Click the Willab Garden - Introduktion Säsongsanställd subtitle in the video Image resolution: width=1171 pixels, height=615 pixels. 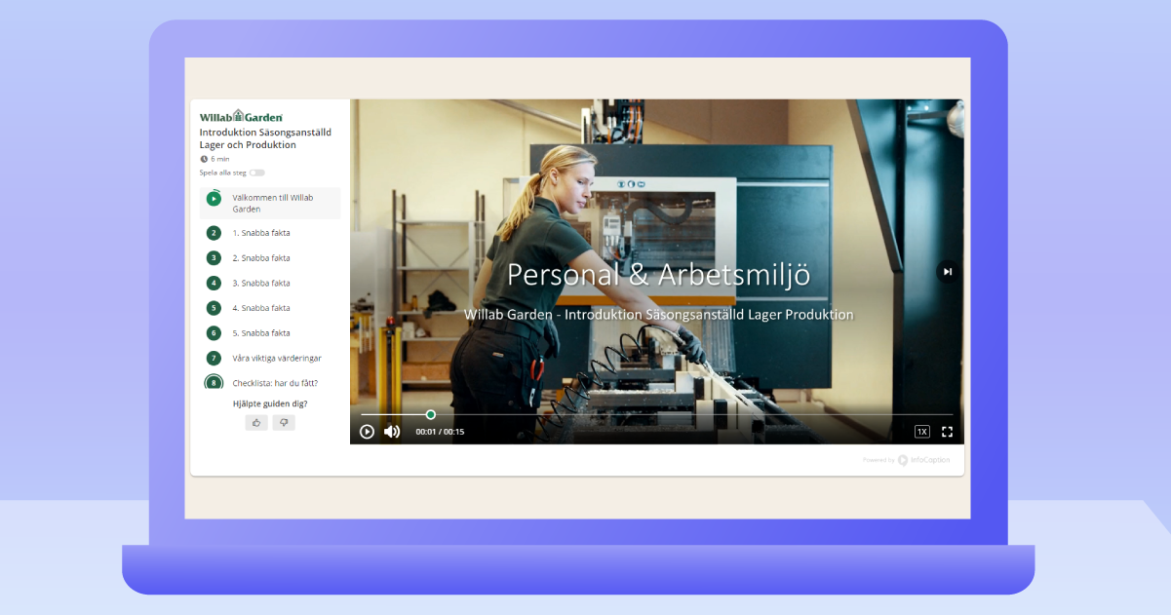(x=659, y=315)
